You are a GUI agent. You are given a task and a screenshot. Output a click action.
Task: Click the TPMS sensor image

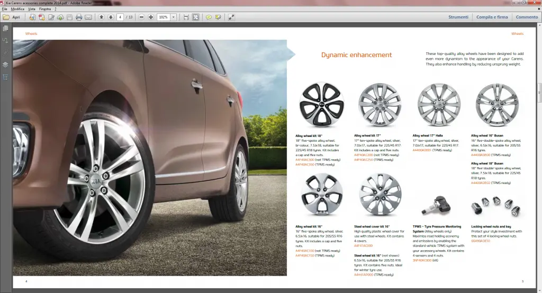click(x=437, y=206)
